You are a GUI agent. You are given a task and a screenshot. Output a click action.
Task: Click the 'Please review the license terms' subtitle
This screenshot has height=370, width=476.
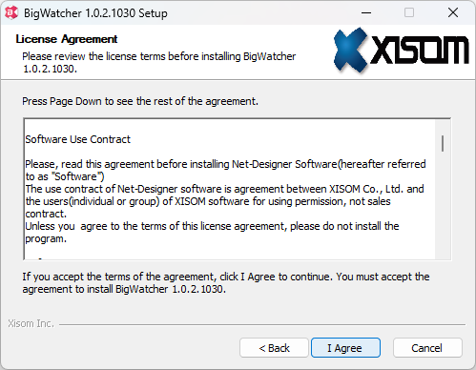tap(158, 62)
